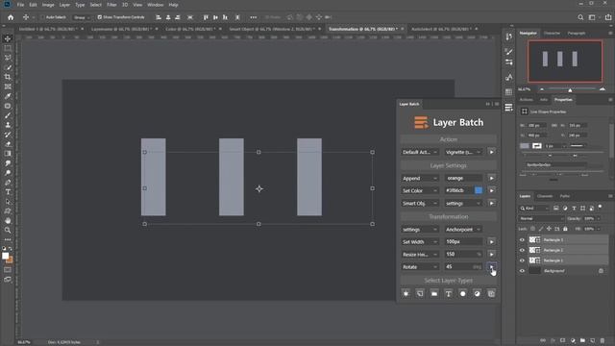The height and width of the screenshot is (346, 615).
Task: Lock all icon in Layers panel
Action: click(x=565, y=229)
